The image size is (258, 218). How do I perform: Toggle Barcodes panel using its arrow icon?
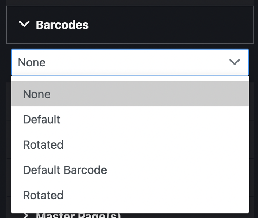24,25
